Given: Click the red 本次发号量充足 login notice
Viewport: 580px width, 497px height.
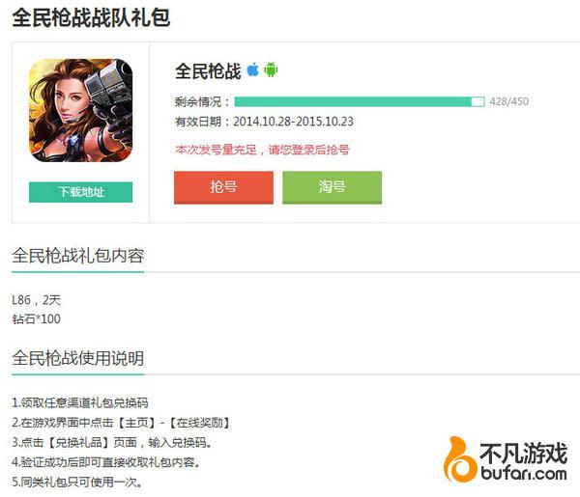Looking at the screenshot, I should [262, 150].
